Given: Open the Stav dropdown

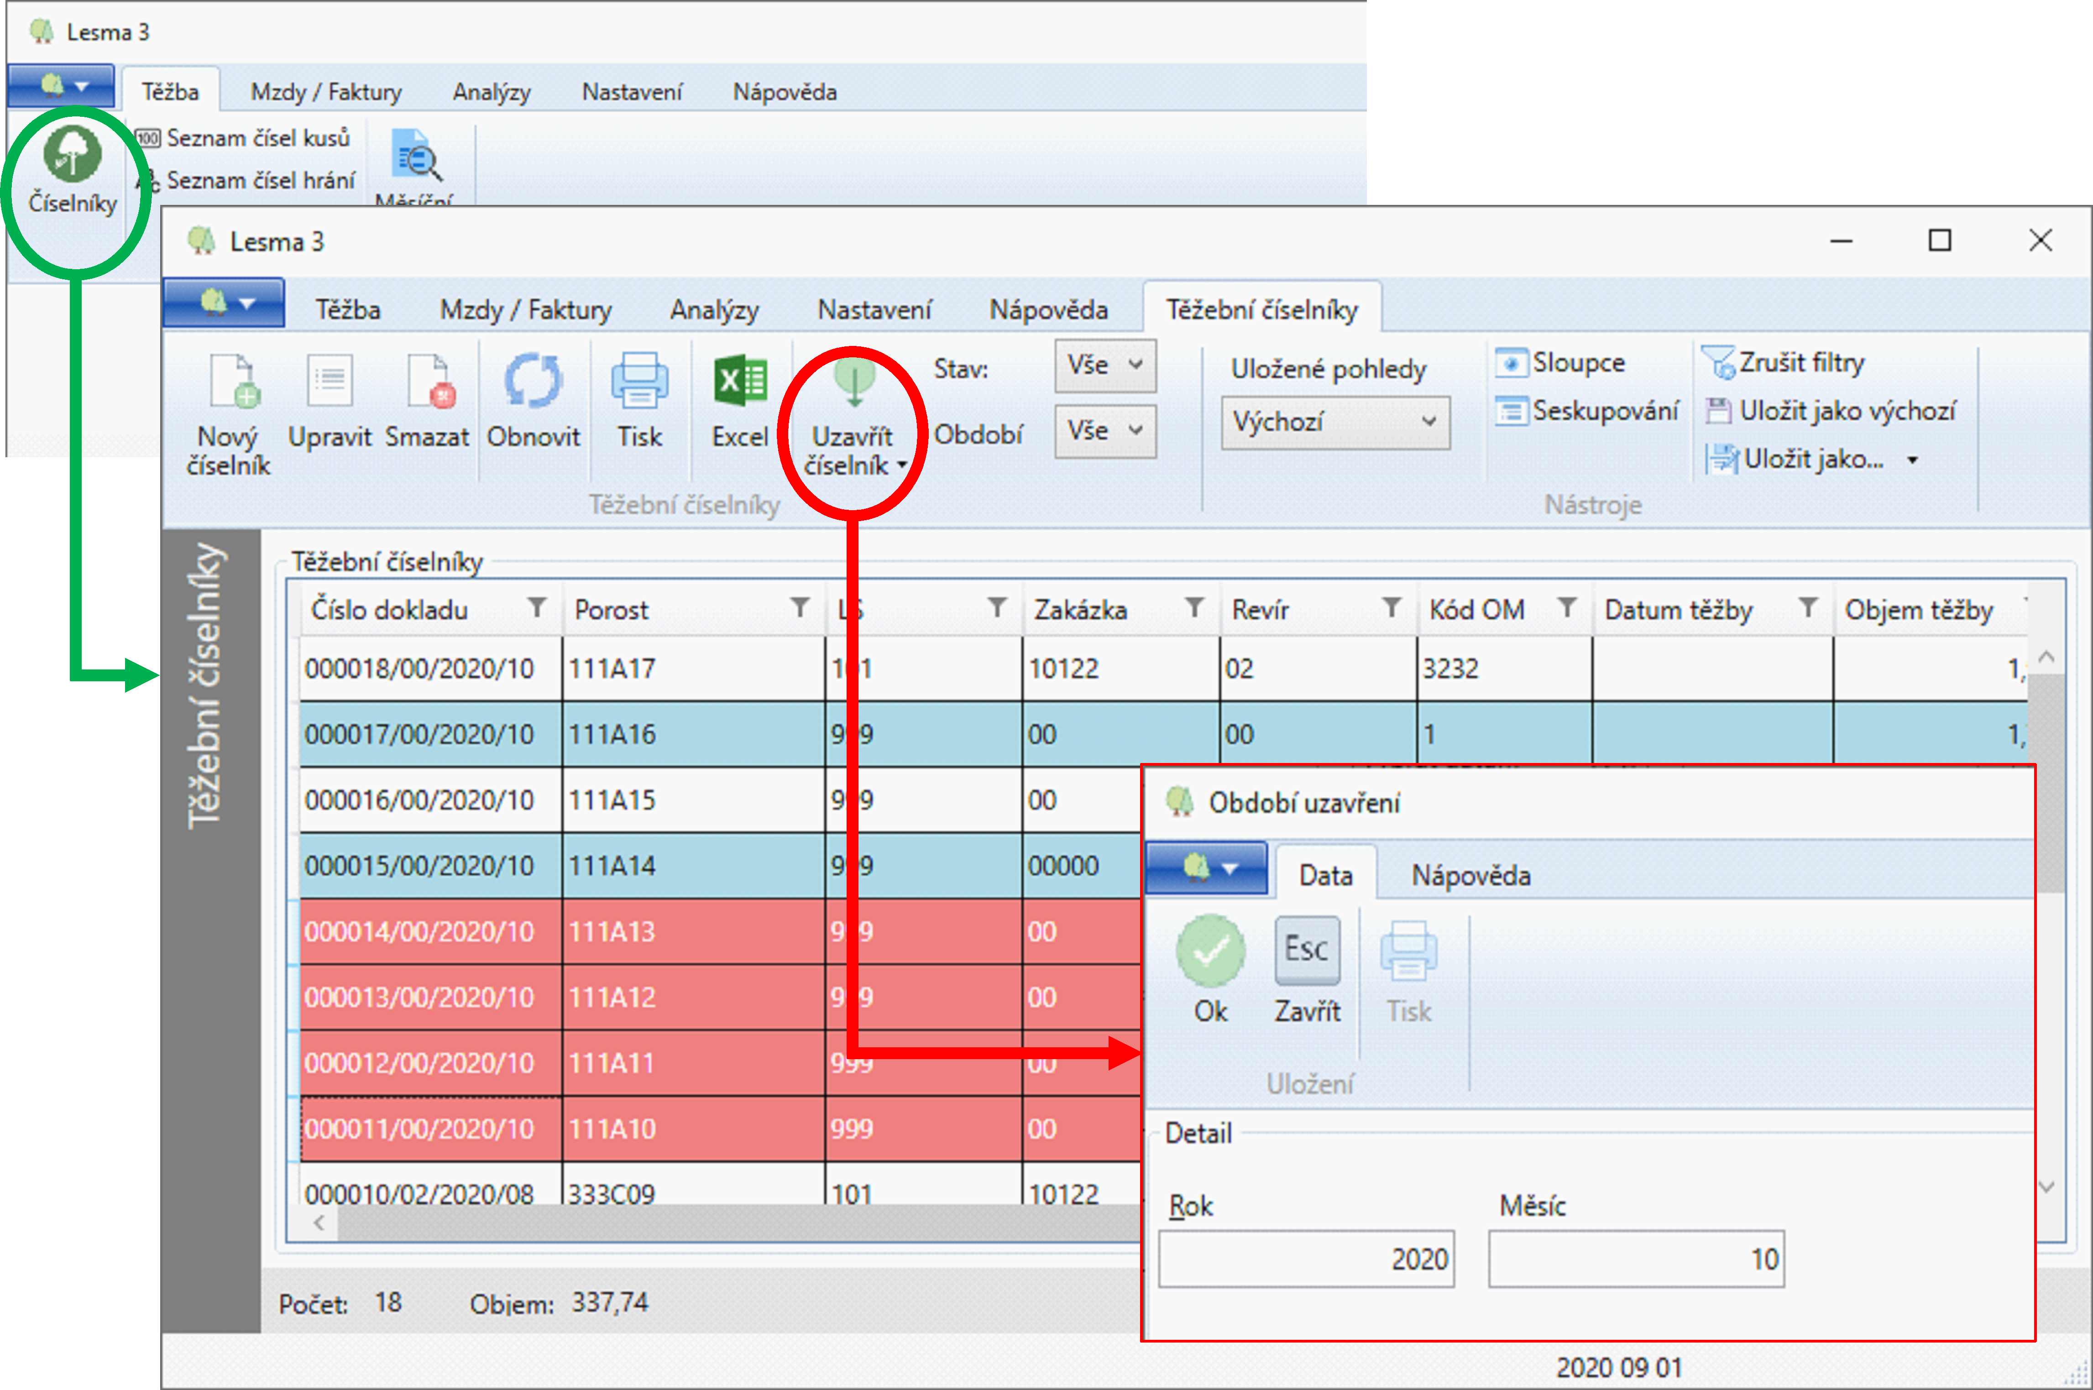Looking at the screenshot, I should (1104, 365).
